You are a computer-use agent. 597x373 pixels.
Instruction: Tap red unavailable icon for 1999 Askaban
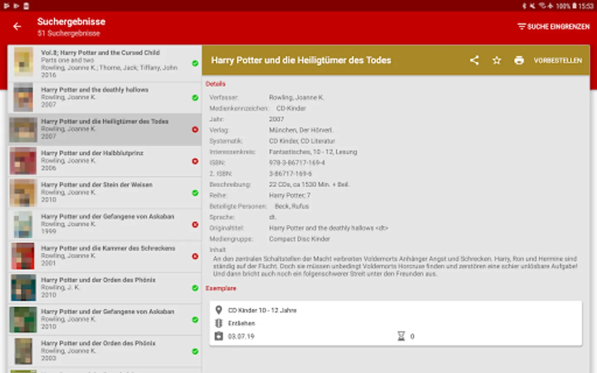coord(195,225)
